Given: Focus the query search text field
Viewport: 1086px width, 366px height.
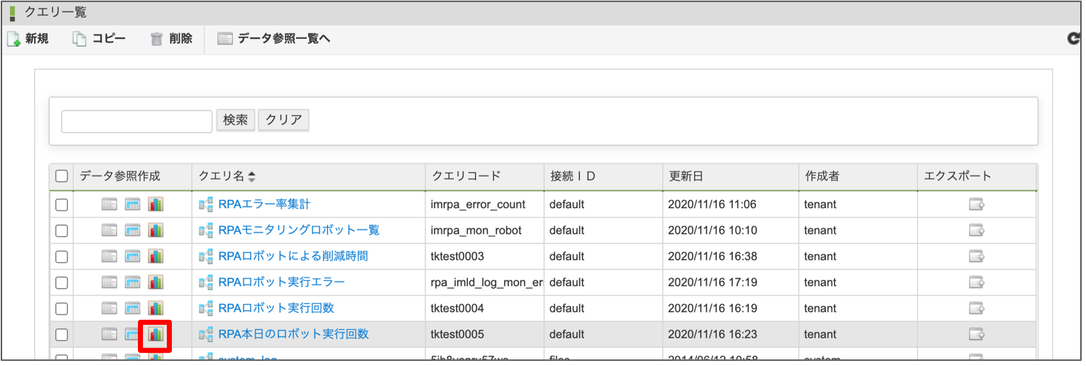Looking at the screenshot, I should pos(136,121).
